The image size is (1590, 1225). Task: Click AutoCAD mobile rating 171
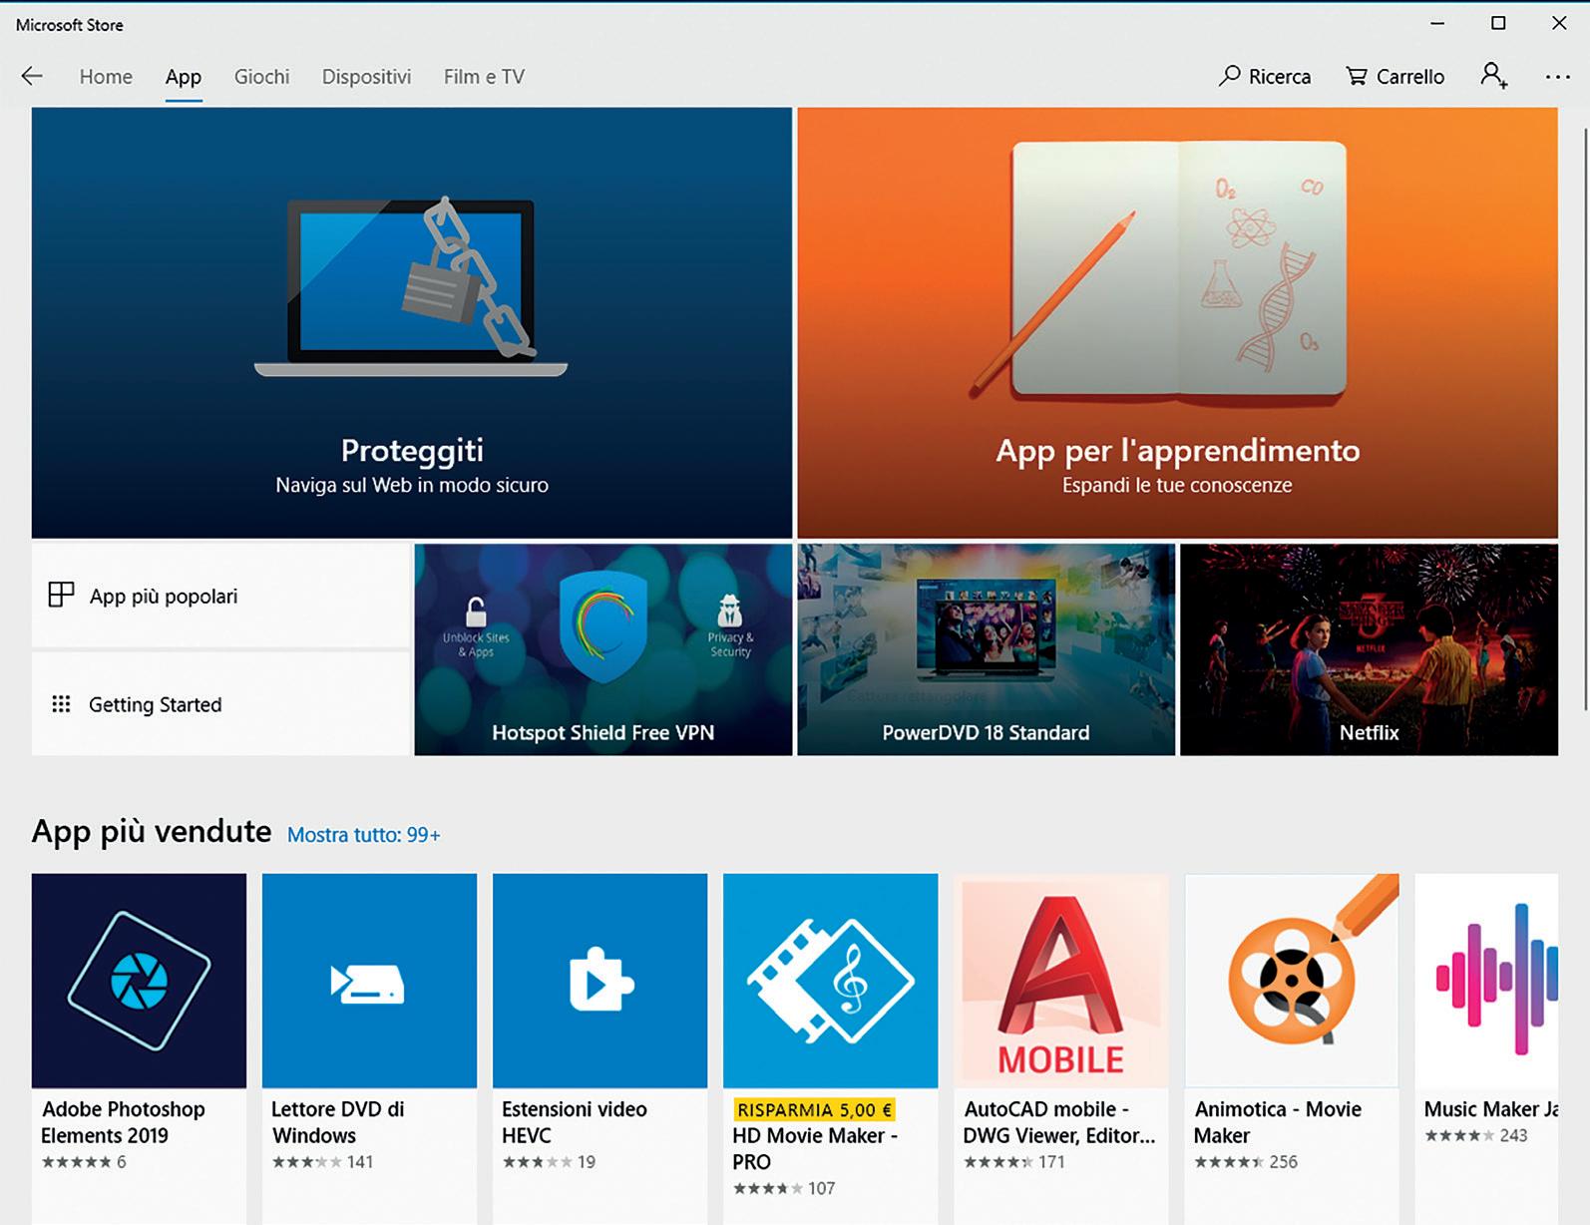tap(1014, 1162)
